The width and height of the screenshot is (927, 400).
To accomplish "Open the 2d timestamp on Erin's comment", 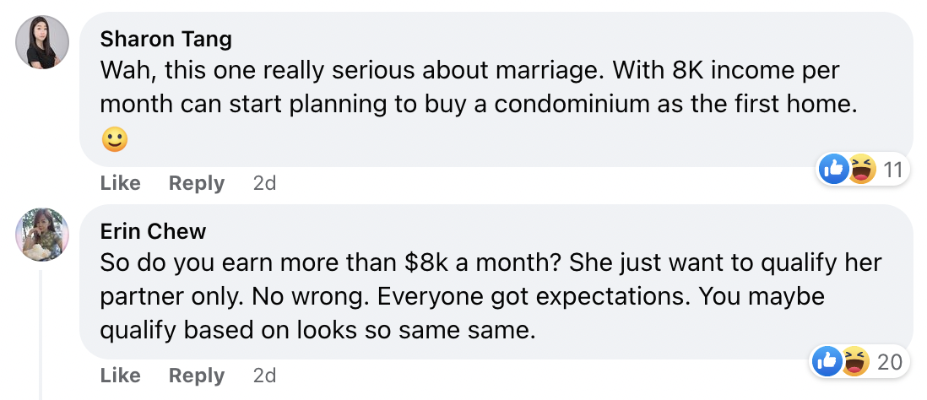I will 264,376.
